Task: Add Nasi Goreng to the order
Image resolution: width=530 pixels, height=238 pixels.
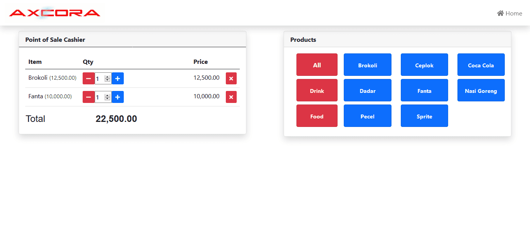Action: tap(481, 90)
